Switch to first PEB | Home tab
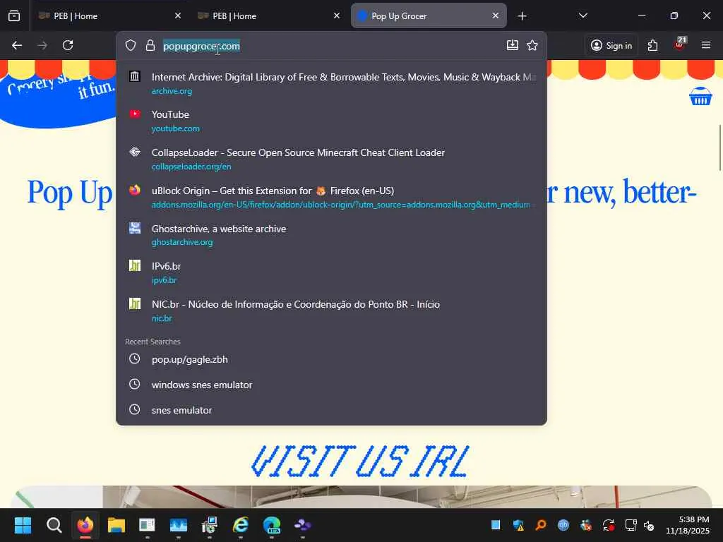Image resolution: width=723 pixels, height=542 pixels. coord(109,16)
